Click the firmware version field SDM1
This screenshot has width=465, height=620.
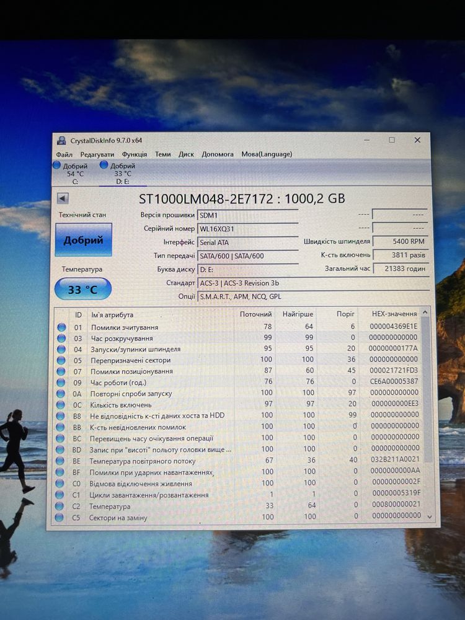pos(247,215)
